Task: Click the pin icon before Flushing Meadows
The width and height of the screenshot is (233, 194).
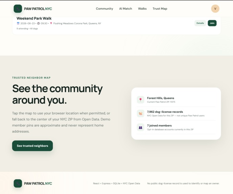Action: (51, 23)
